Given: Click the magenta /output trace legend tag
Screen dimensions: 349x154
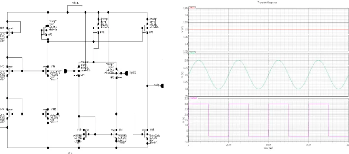Looking at the screenshot, I should pos(193,98).
